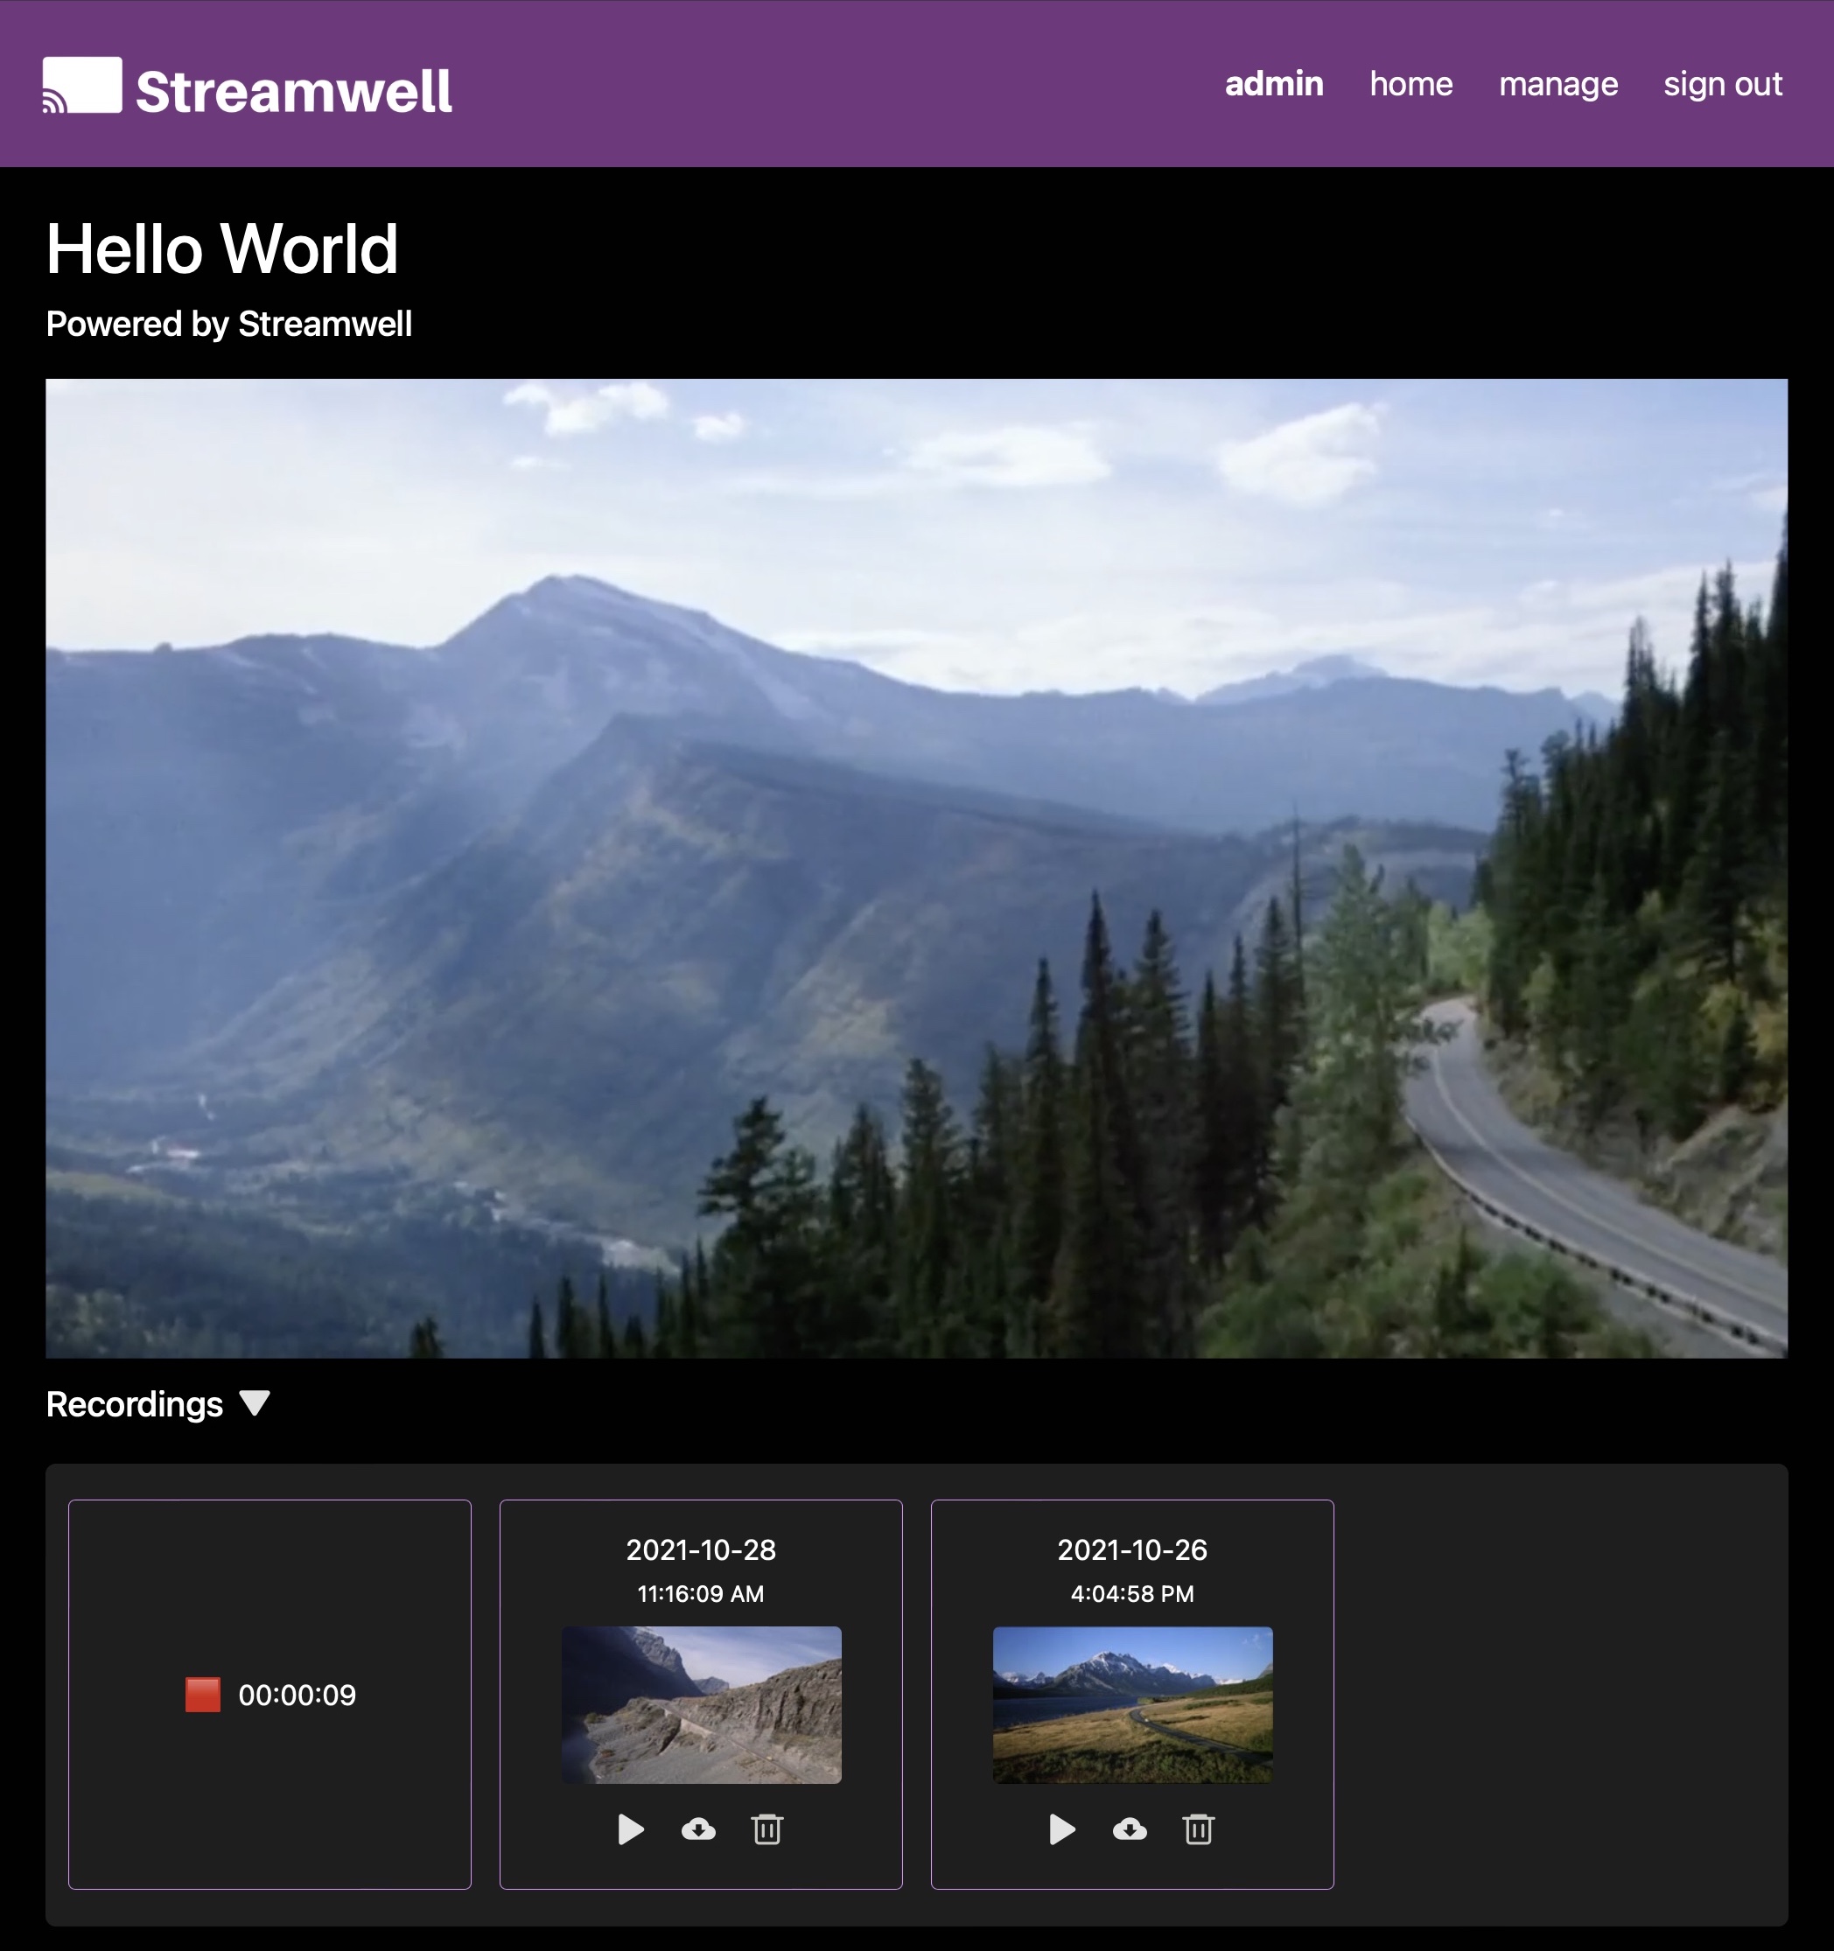Click the 00:00:09 recording timer
The height and width of the screenshot is (1951, 1834).
tap(297, 1695)
